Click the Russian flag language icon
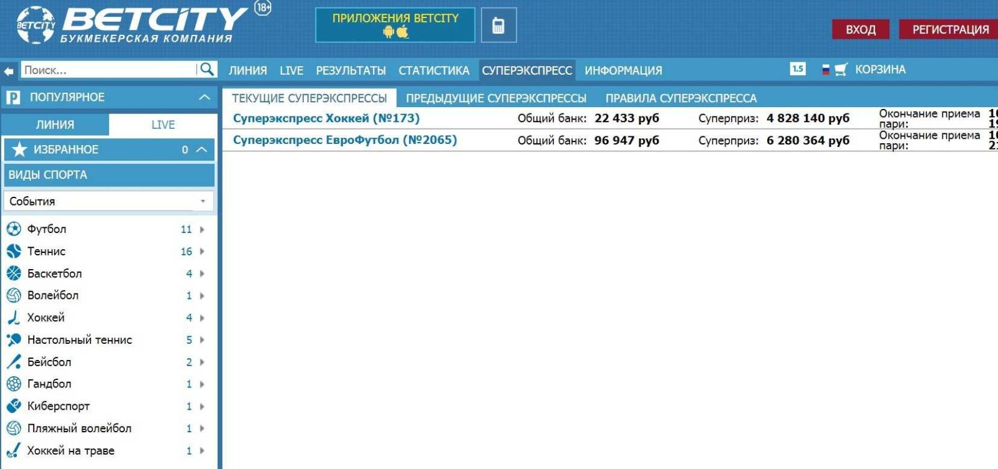Image resolution: width=998 pixels, height=469 pixels. pos(826,70)
